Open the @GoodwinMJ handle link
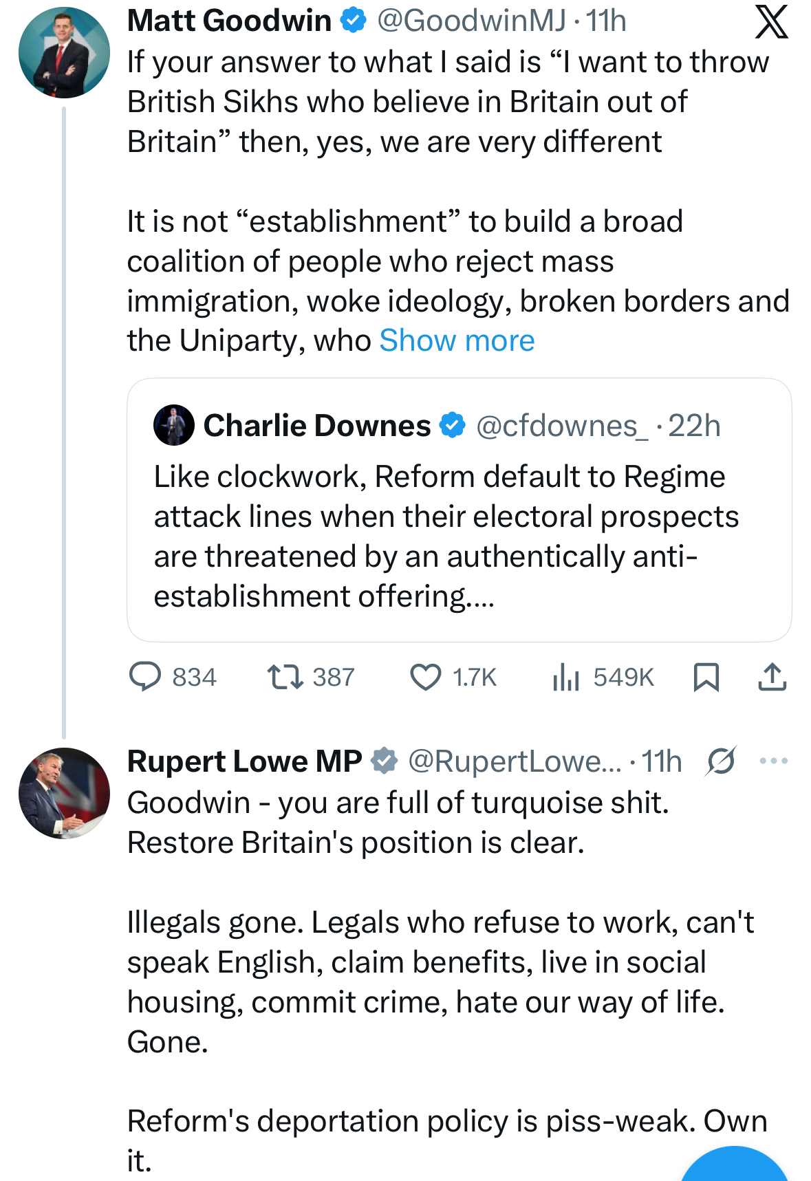811x1181 pixels. pyautogui.click(x=471, y=21)
